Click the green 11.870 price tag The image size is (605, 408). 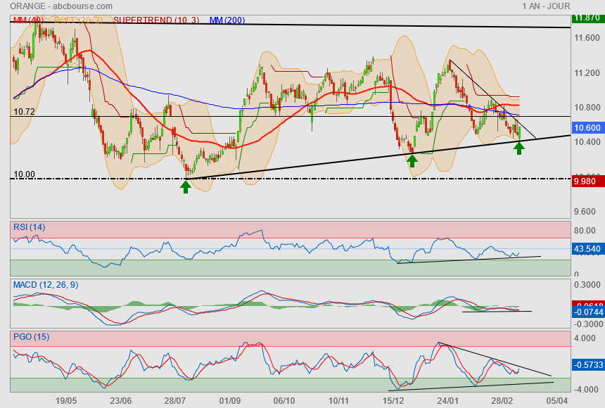tap(587, 18)
